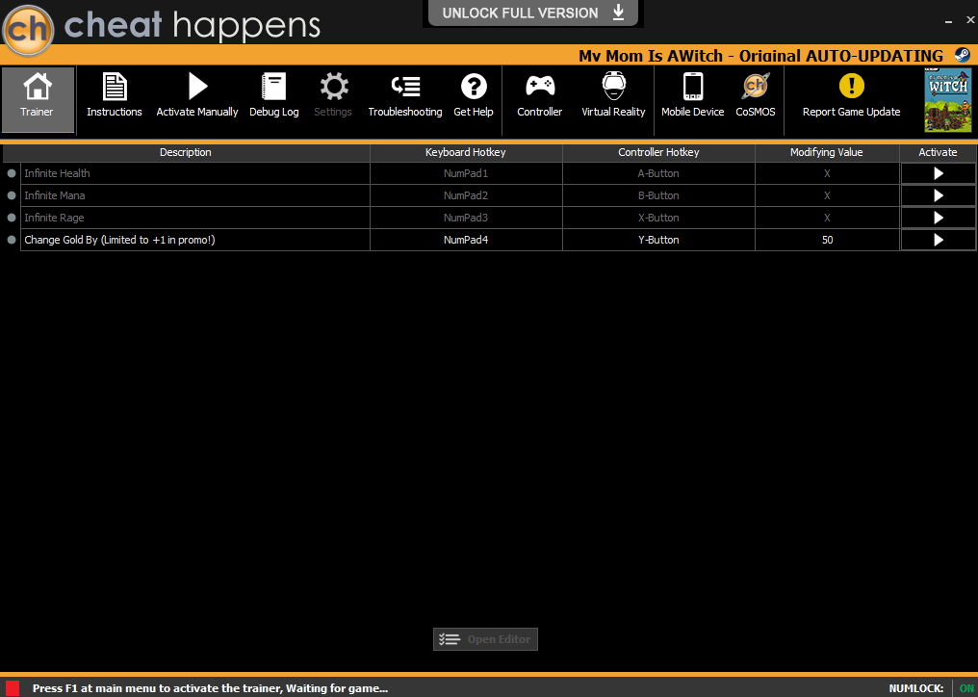Click the red trainer status square
This screenshot has height=697, width=978.
(12, 687)
